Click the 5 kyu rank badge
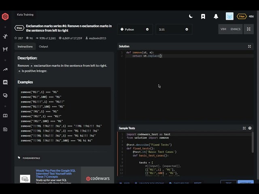Screen dimensions: 259x194 242,16
